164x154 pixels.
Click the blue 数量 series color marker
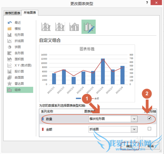point(43,119)
